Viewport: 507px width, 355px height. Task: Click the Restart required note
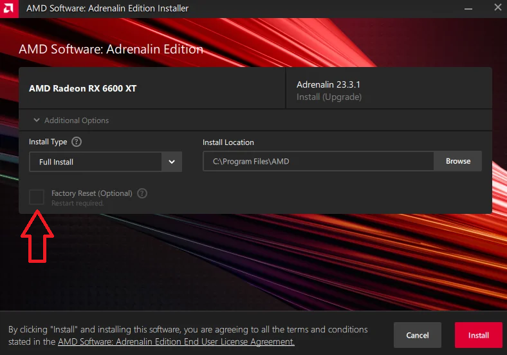[x=78, y=203]
